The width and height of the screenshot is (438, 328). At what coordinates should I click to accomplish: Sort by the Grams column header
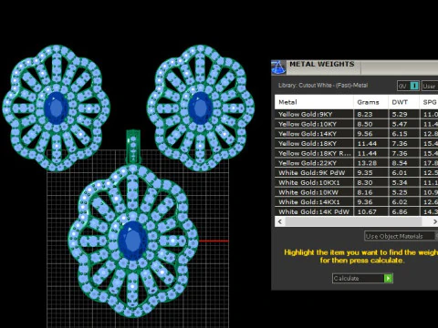tap(370, 102)
